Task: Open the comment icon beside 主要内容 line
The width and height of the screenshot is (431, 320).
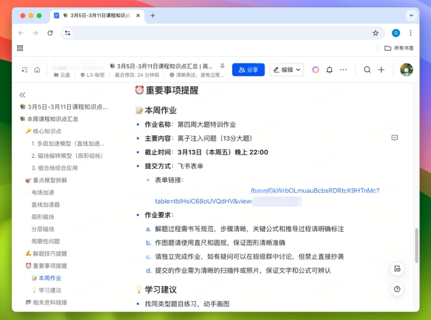Action: click(395, 138)
